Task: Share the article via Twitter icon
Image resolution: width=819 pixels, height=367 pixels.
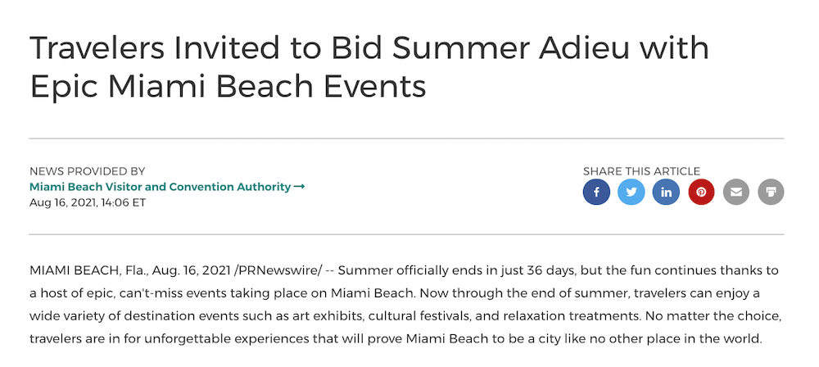Action: click(x=631, y=192)
